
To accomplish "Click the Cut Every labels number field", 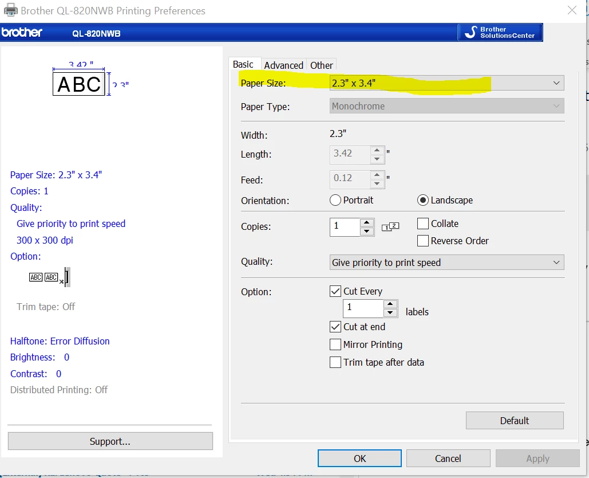I will pos(363,308).
